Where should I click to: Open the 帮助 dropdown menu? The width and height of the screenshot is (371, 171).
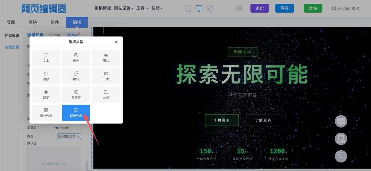coord(157,8)
